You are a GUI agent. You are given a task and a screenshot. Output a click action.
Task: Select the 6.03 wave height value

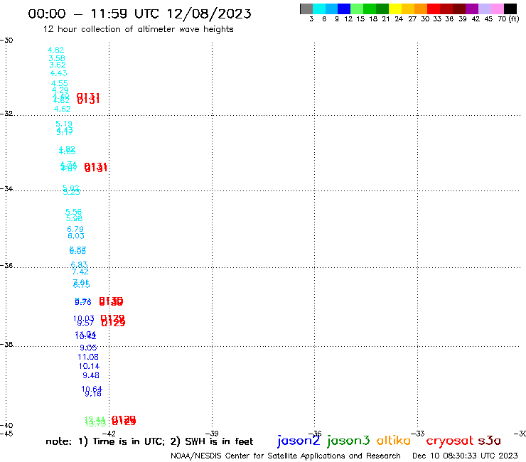[x=76, y=236]
